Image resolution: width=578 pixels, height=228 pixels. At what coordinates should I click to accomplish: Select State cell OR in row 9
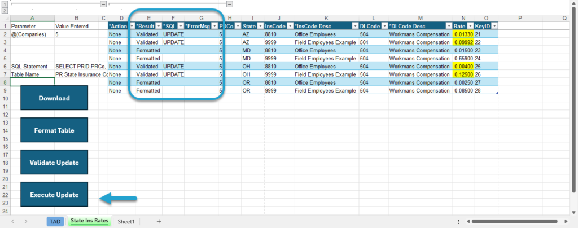tap(253, 90)
